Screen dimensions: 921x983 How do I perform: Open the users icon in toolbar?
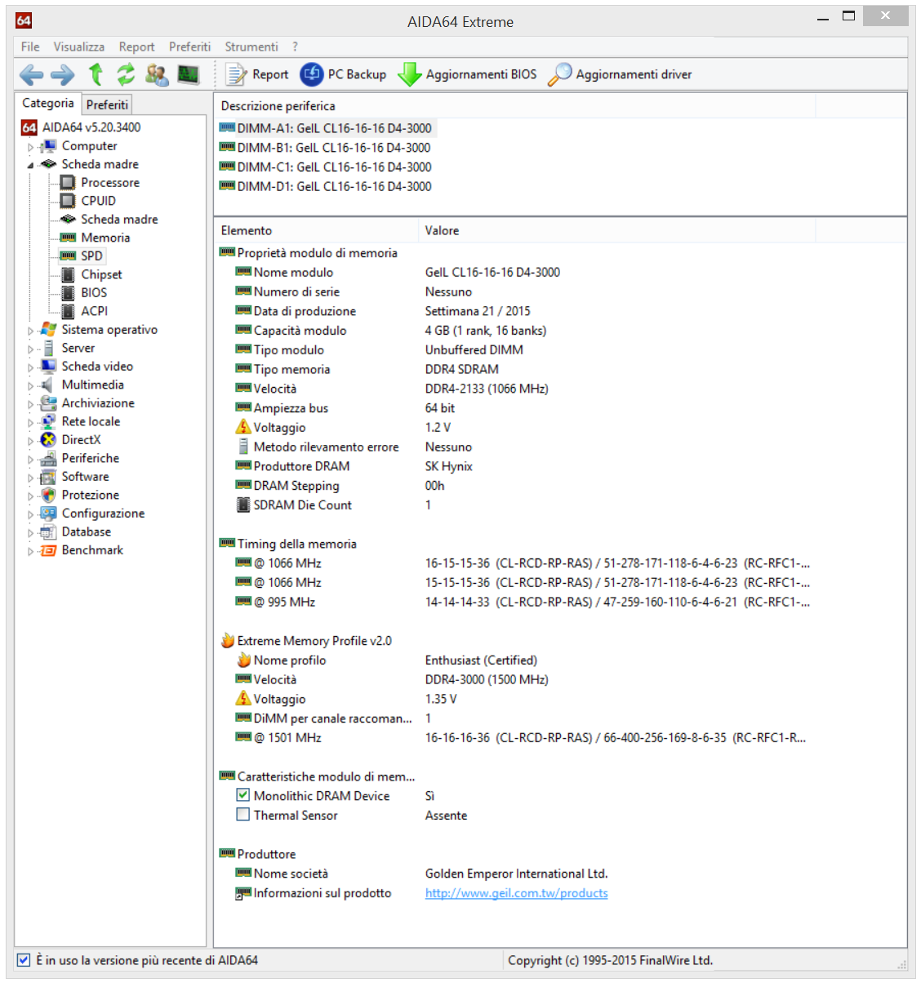tap(157, 74)
